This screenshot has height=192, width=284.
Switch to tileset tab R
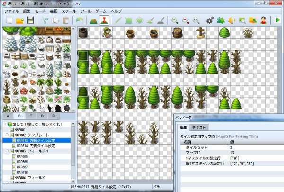pos(53,116)
